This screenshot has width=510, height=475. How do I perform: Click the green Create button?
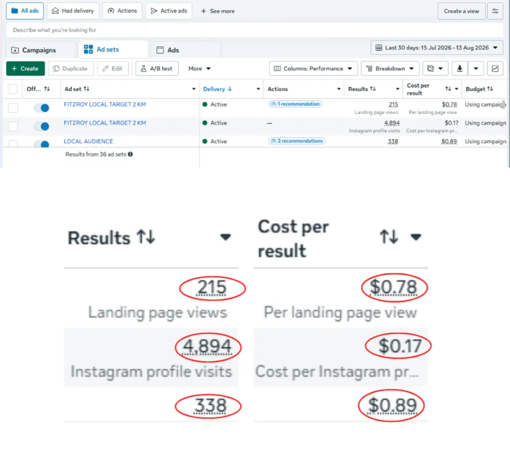[x=25, y=69]
